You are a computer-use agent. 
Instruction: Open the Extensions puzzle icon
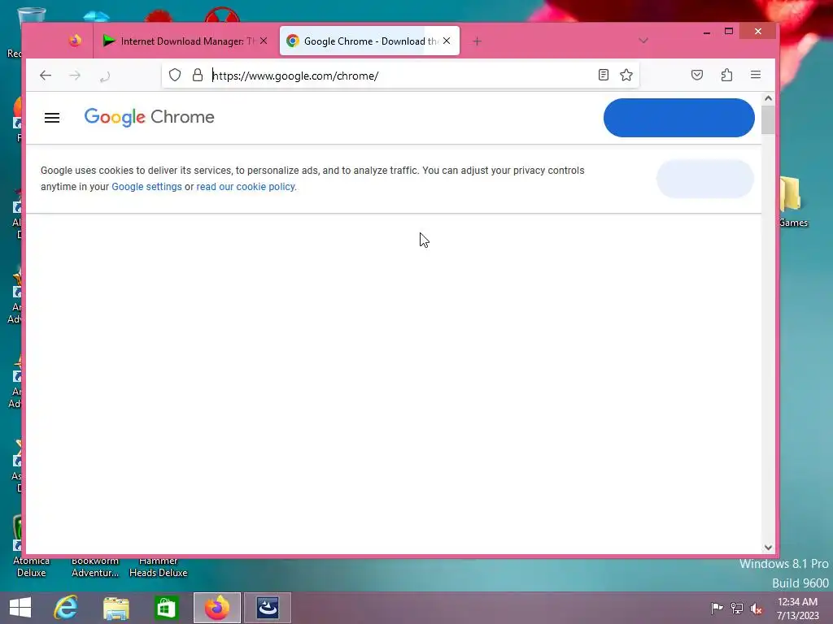coord(726,75)
